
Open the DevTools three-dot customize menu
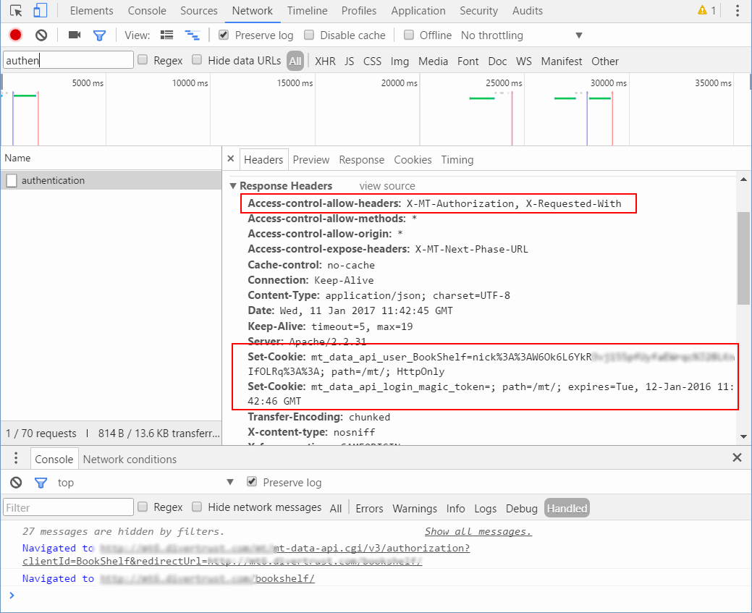point(737,10)
